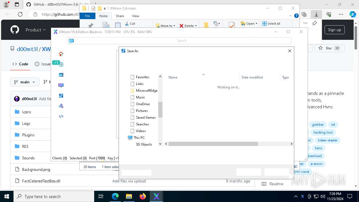The image size is (359, 202).
Task: Open the XWorm settings gears sidebar icon
Action: (x=61, y=106)
